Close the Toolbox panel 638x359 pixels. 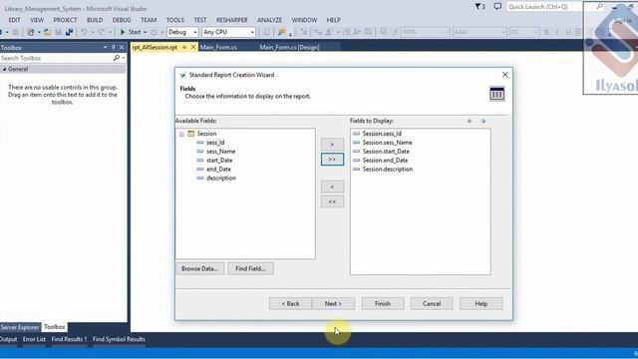[122, 47]
